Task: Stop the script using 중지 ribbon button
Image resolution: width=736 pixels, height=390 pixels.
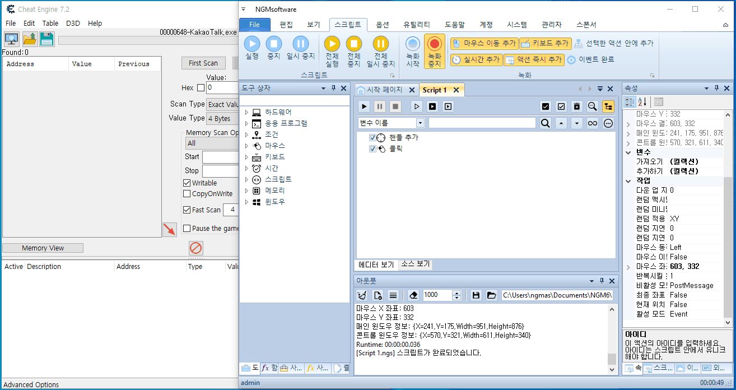Action: 273,48
